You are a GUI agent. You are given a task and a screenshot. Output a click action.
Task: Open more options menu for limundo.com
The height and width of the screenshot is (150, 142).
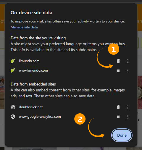point(128,61)
